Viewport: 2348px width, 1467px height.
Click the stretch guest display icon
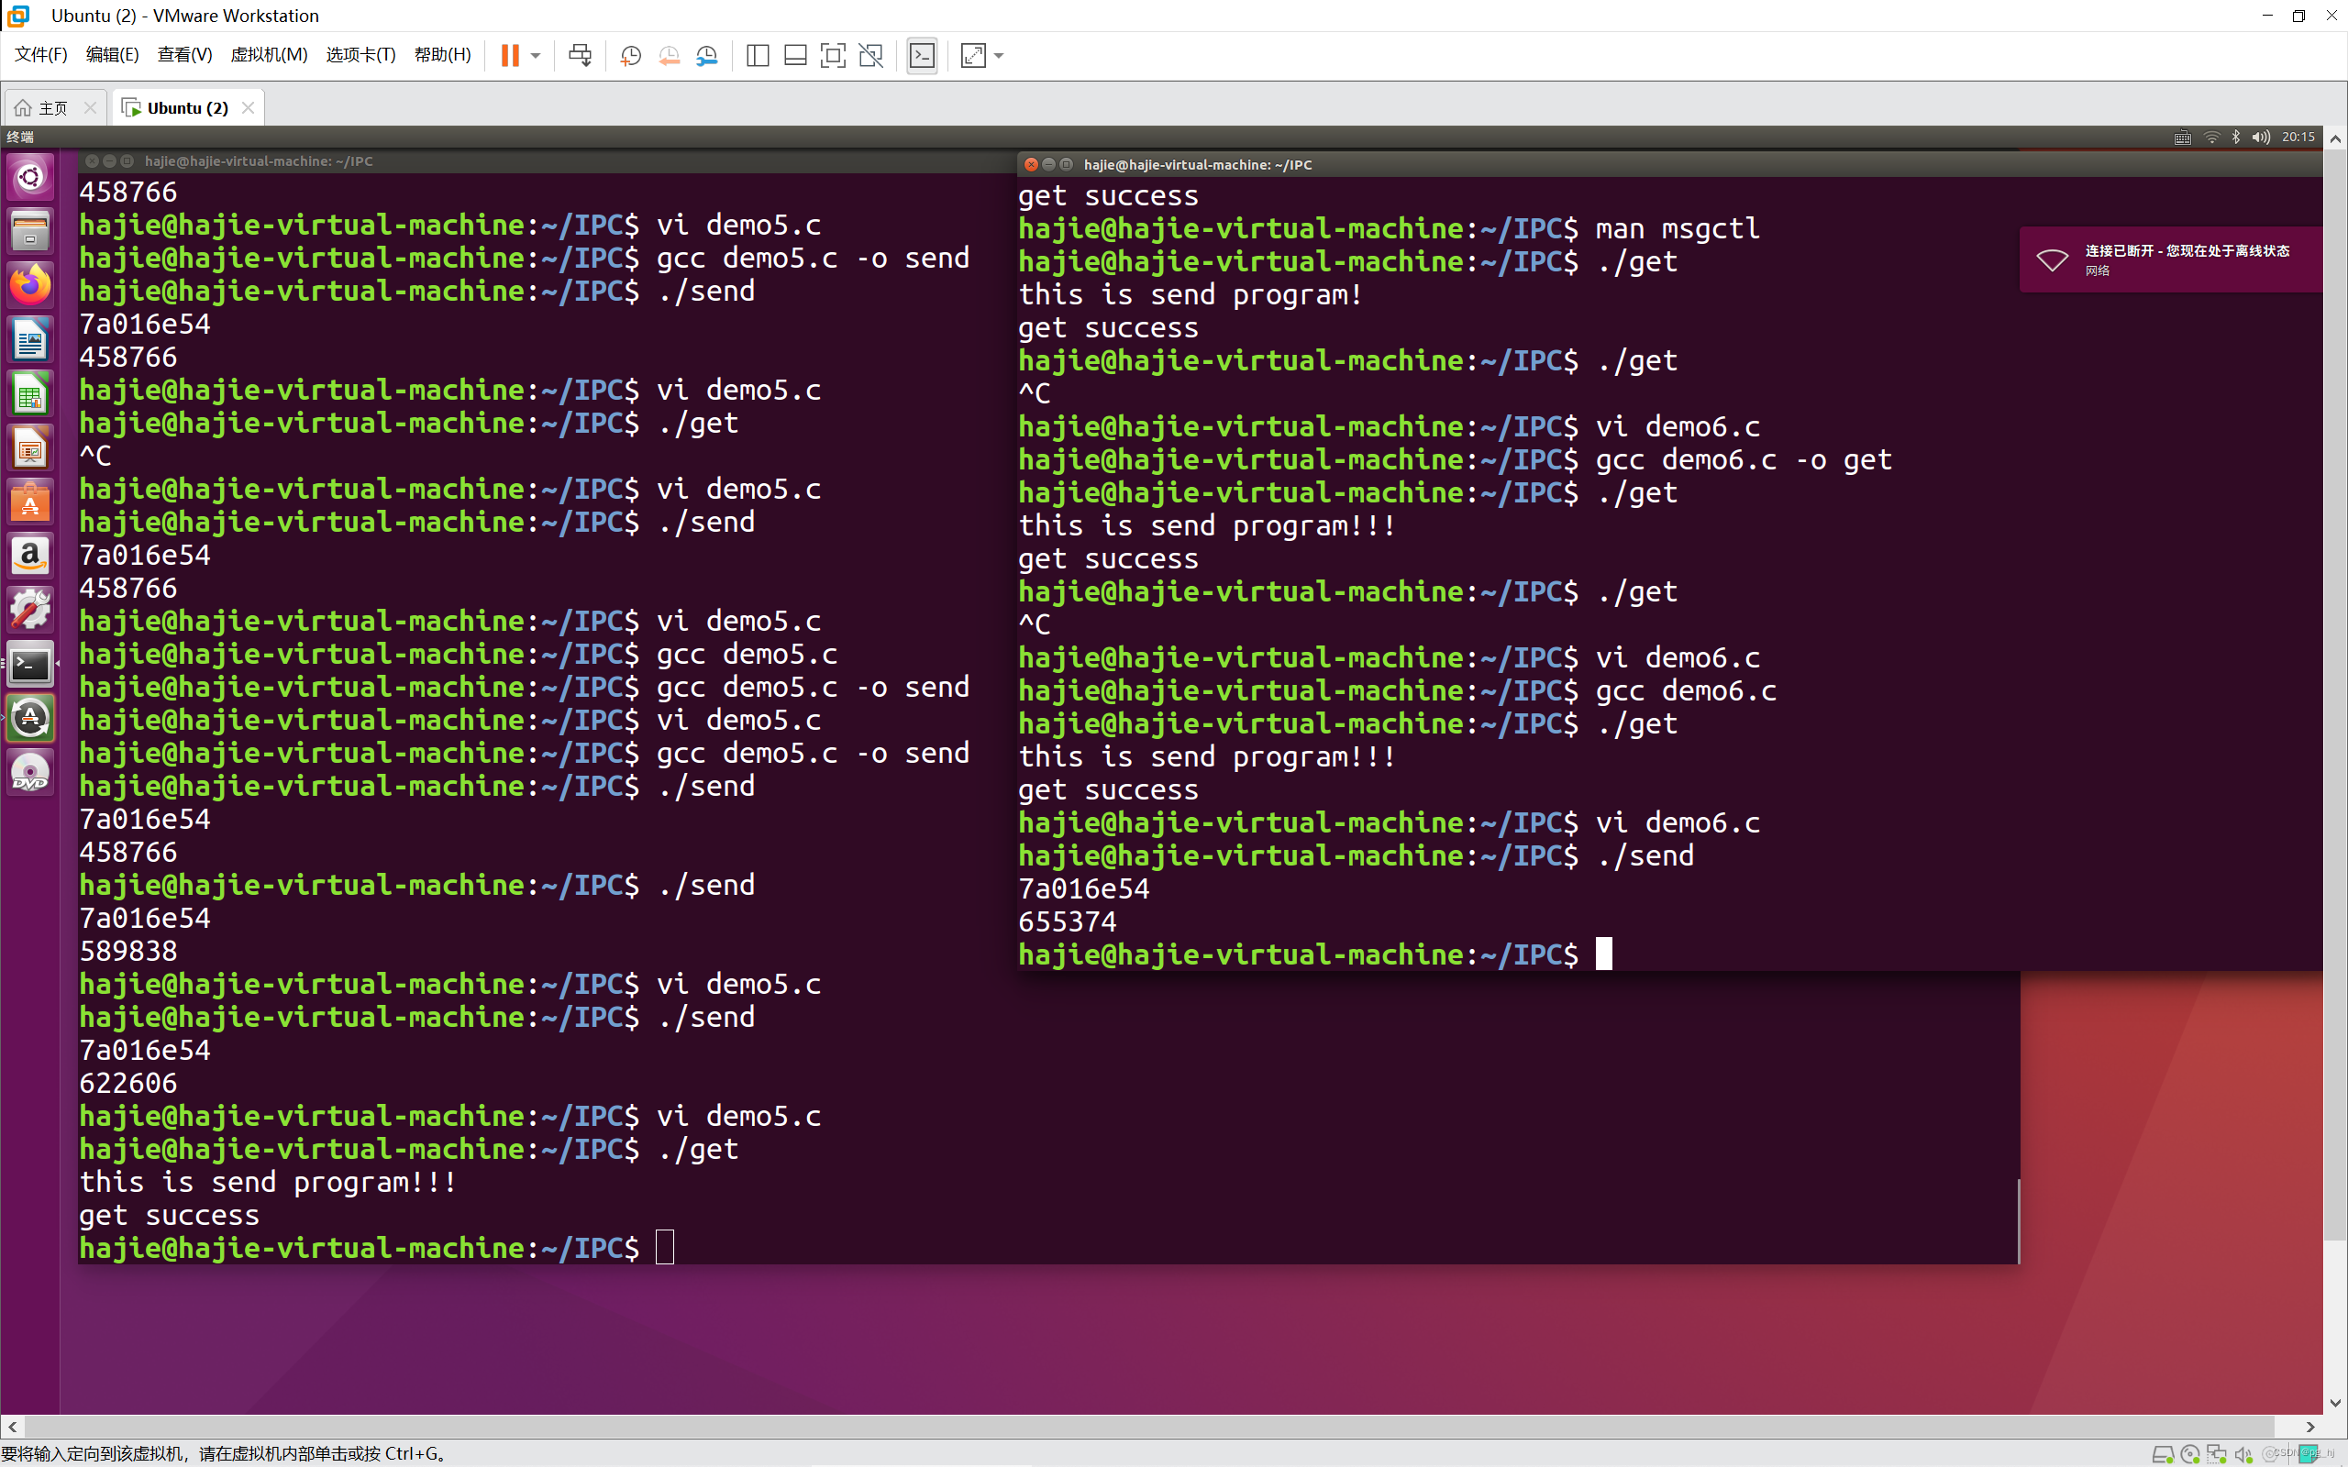click(x=973, y=55)
